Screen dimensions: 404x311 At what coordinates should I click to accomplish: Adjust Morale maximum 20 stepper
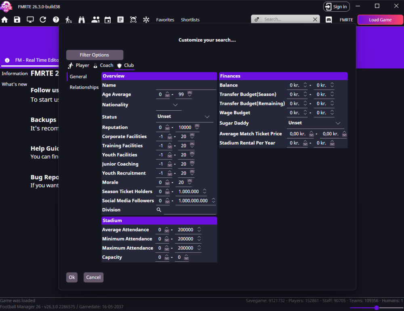point(189,182)
